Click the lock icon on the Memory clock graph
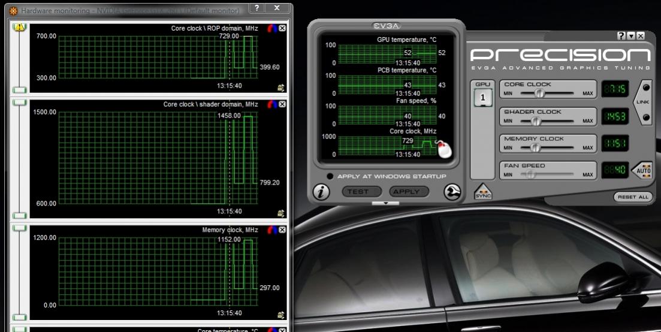 point(281,315)
